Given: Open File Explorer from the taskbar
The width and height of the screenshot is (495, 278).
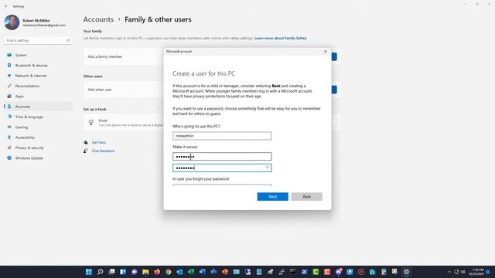Looking at the screenshot, I should (145, 272).
